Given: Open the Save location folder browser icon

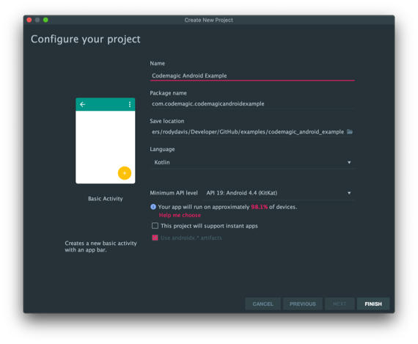Looking at the screenshot, I should click(x=350, y=132).
